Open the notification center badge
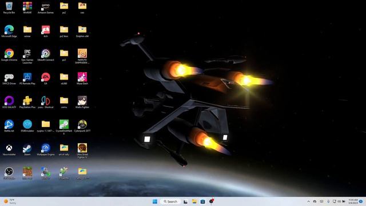The image size is (366, 206). coord(361,201)
